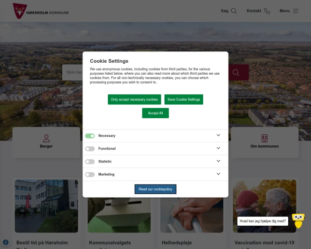Open the hamburger Menu icon
The height and width of the screenshot is (249, 311).
(x=296, y=11)
